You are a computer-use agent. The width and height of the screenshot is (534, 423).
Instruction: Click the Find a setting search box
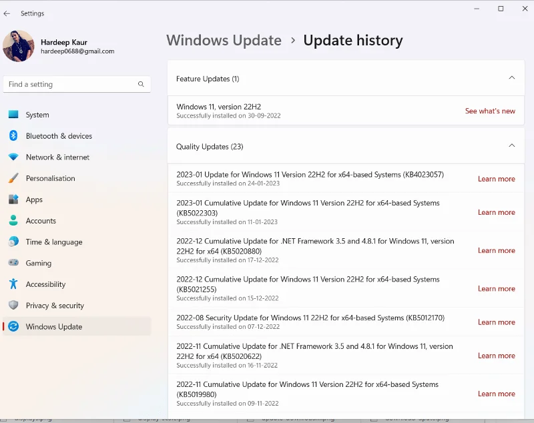[77, 84]
